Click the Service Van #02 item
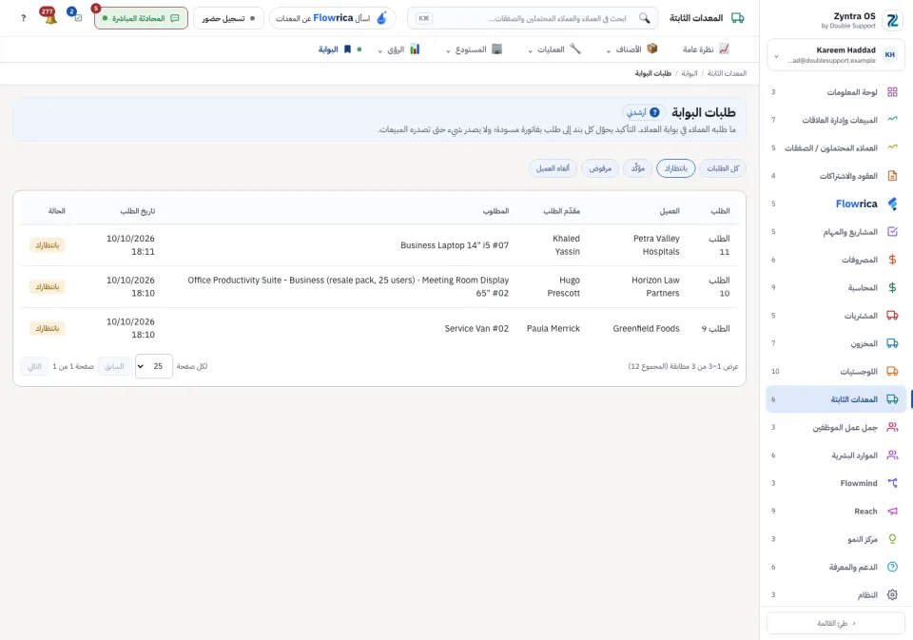The height and width of the screenshot is (640, 913). click(476, 328)
